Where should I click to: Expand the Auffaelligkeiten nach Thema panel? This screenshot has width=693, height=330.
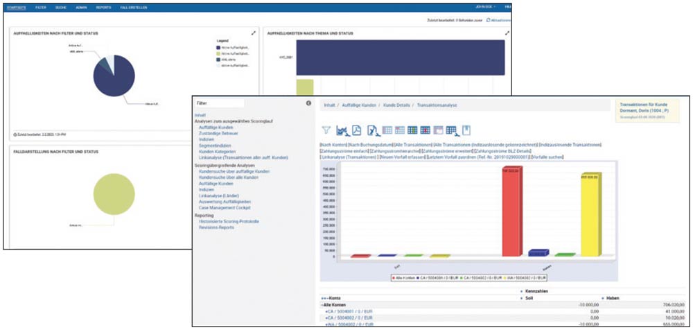(507, 33)
